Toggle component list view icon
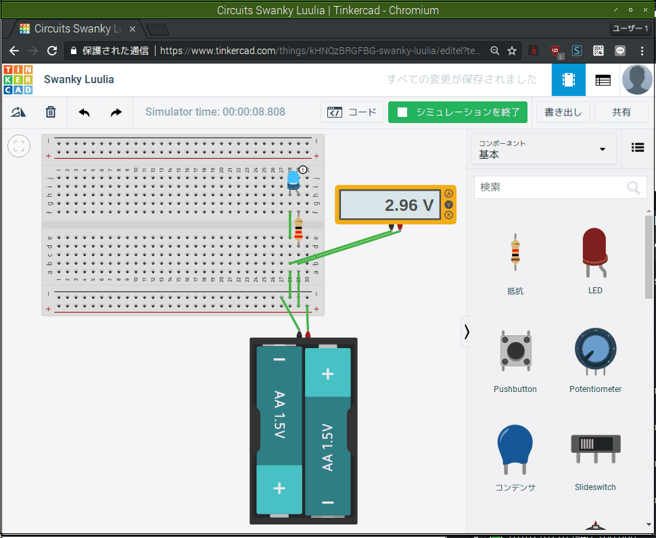The image size is (656, 538). tap(638, 147)
